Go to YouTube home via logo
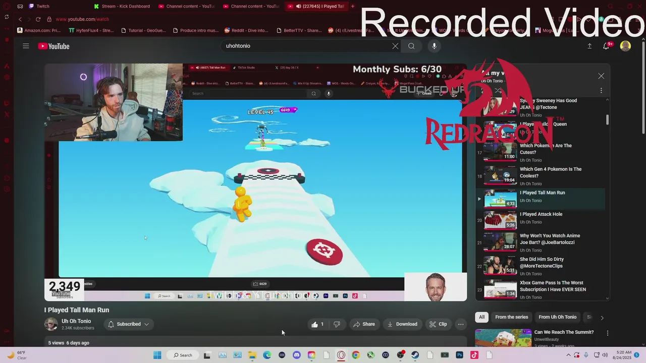 [53, 46]
